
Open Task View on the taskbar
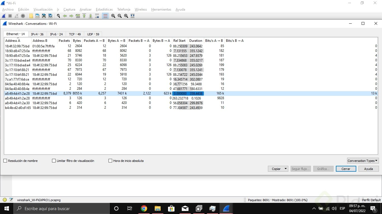point(130,208)
